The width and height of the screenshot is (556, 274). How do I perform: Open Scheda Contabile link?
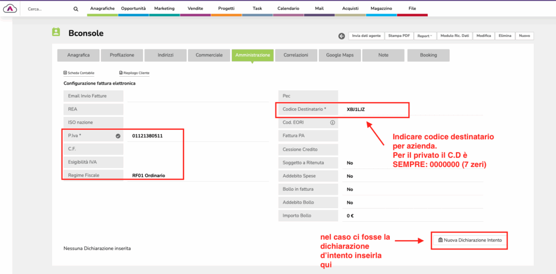click(x=79, y=73)
